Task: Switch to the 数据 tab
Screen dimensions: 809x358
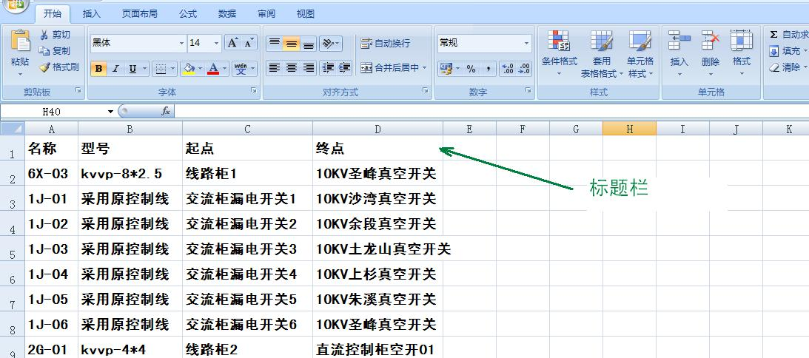Action: point(227,14)
